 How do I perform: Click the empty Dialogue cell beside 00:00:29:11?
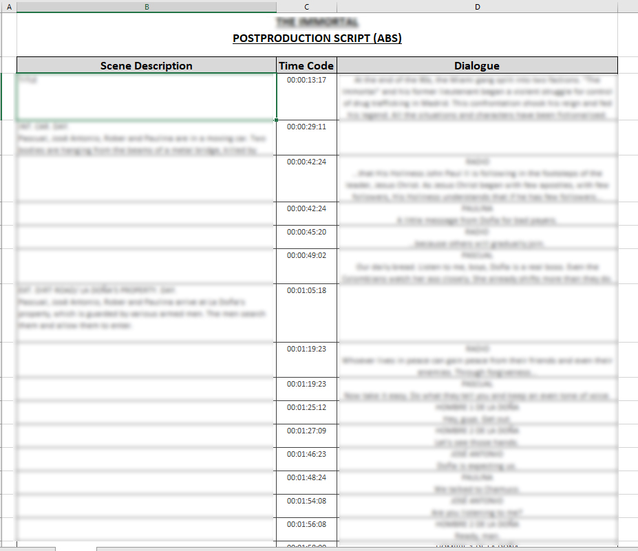477,138
